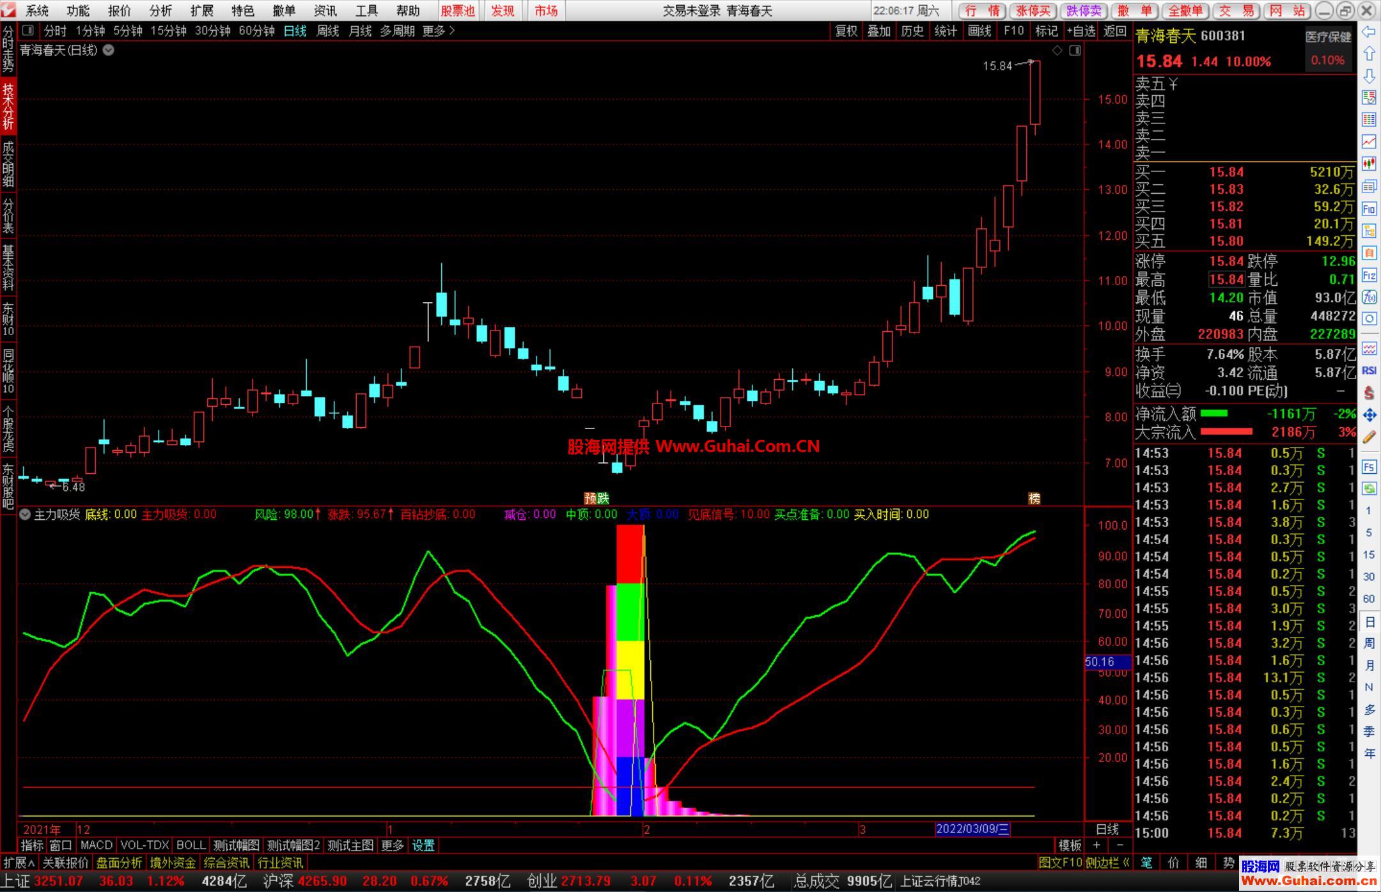
Task: Select the 季 quarterly period in the right sidebar
Action: point(1369,732)
